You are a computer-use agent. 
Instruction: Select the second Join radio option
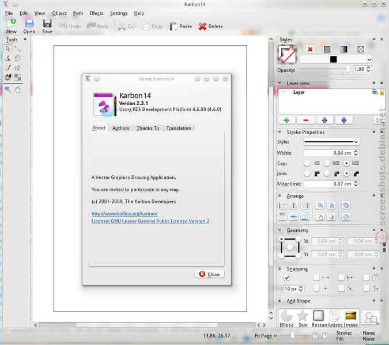tap(327, 174)
